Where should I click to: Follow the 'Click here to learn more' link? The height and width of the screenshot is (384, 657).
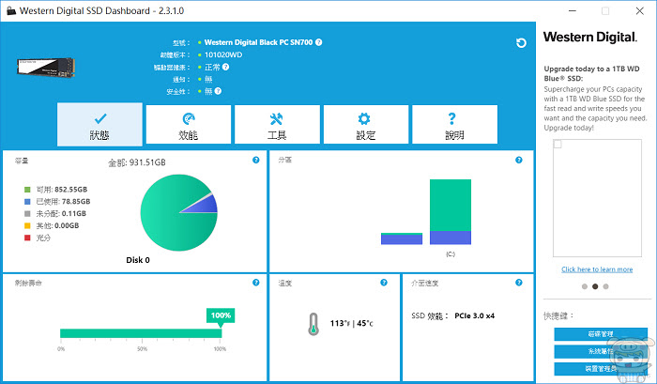pos(597,269)
